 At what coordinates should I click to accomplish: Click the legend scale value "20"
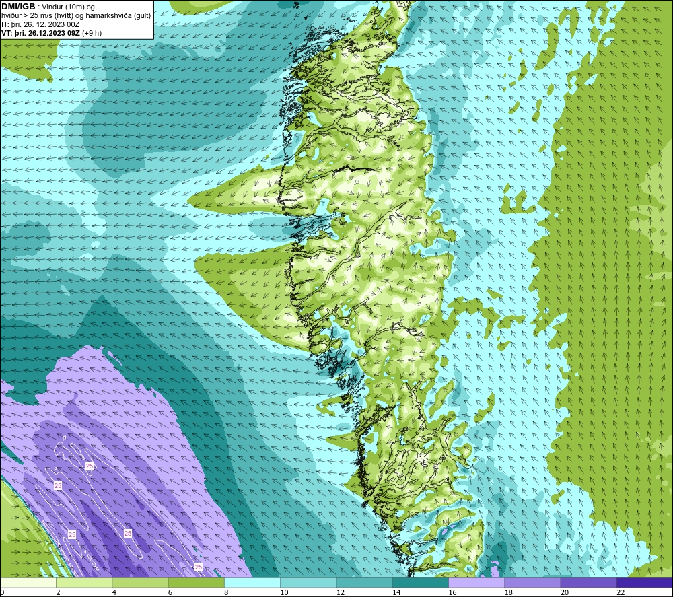(x=565, y=593)
